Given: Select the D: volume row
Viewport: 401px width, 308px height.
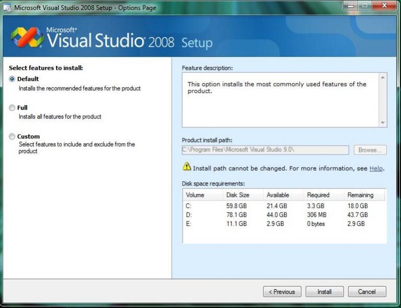Looking at the screenshot, I should click(284, 215).
